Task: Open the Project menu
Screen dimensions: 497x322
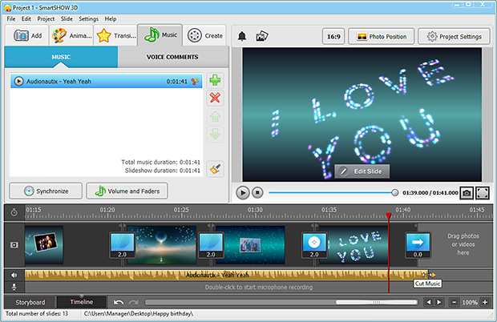Action: 46,18
